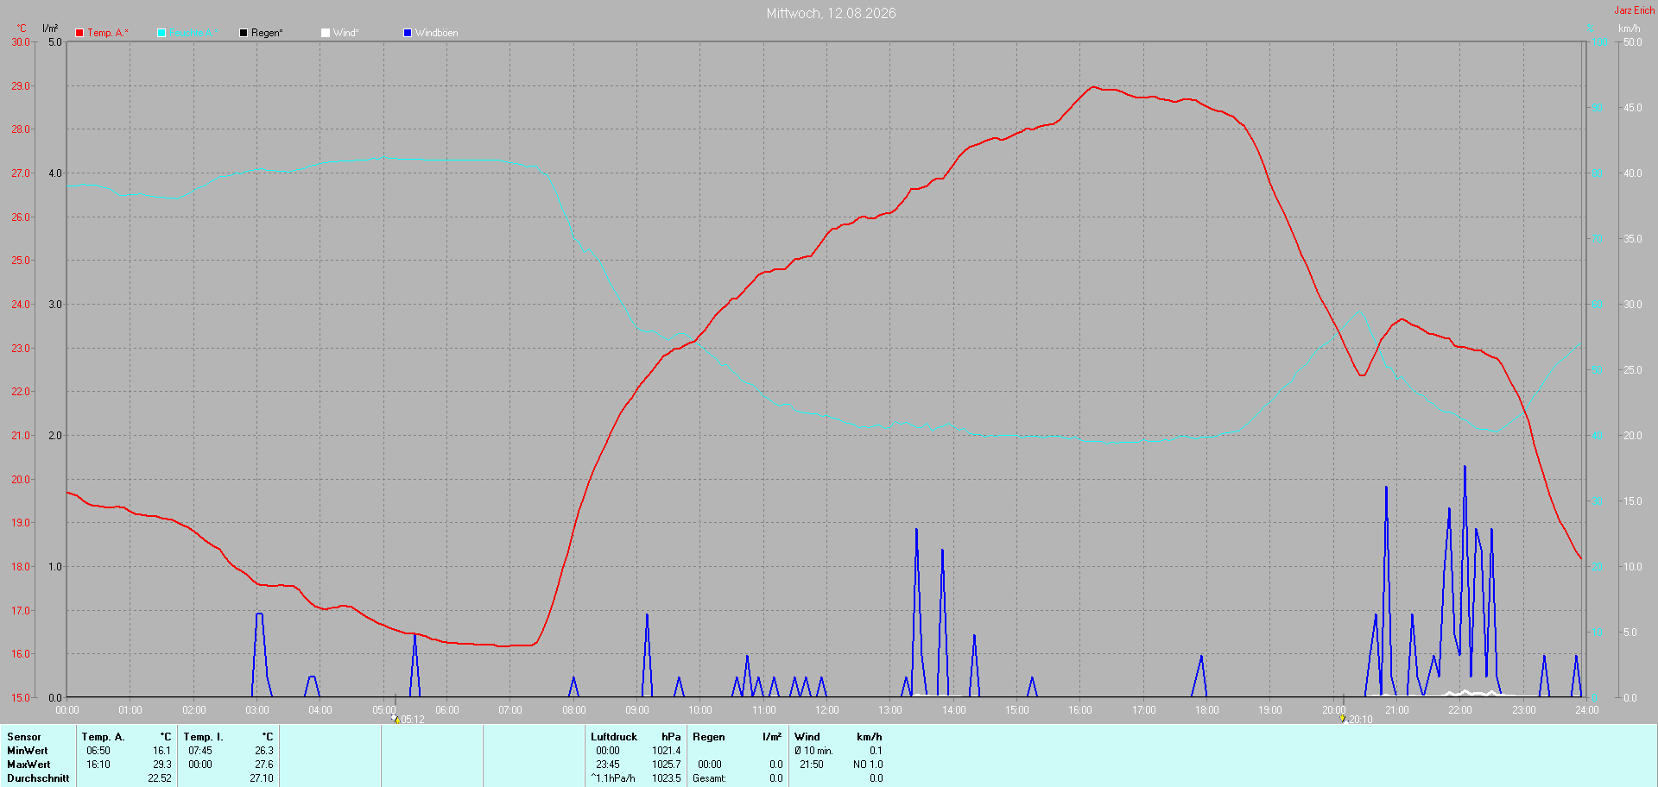Click the Gesamt: rain total label
1658x787 pixels.
pos(709,778)
